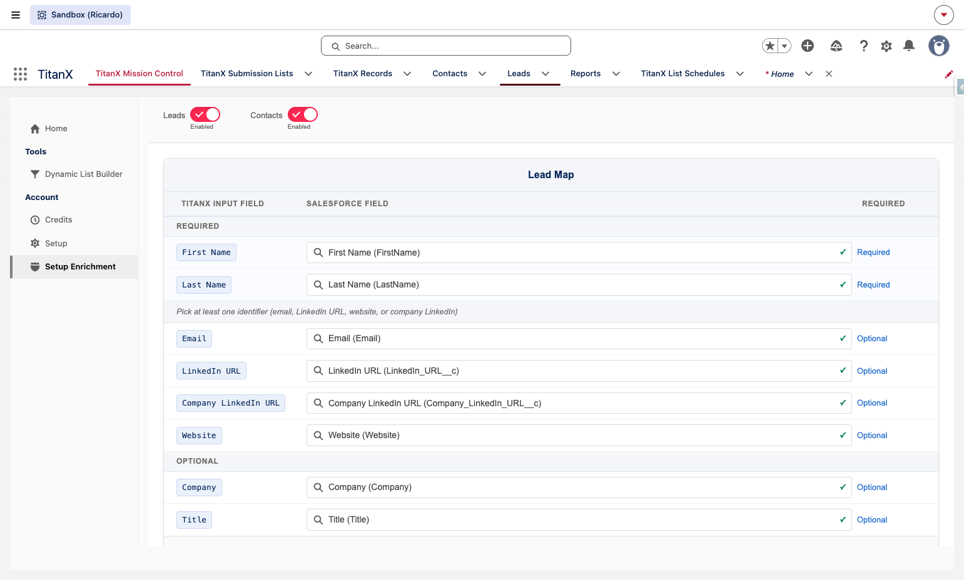This screenshot has height=580, width=964.
Task: Click the LinkedIn URL Salesforce field lookup
Action: click(x=579, y=371)
